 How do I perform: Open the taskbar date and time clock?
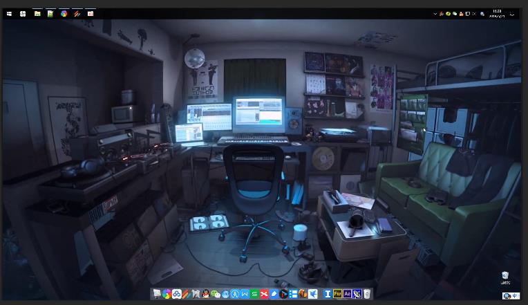(497, 13)
